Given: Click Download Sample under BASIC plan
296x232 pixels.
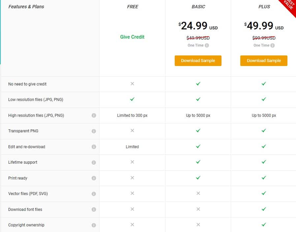Looking at the screenshot, I should coord(198,61).
